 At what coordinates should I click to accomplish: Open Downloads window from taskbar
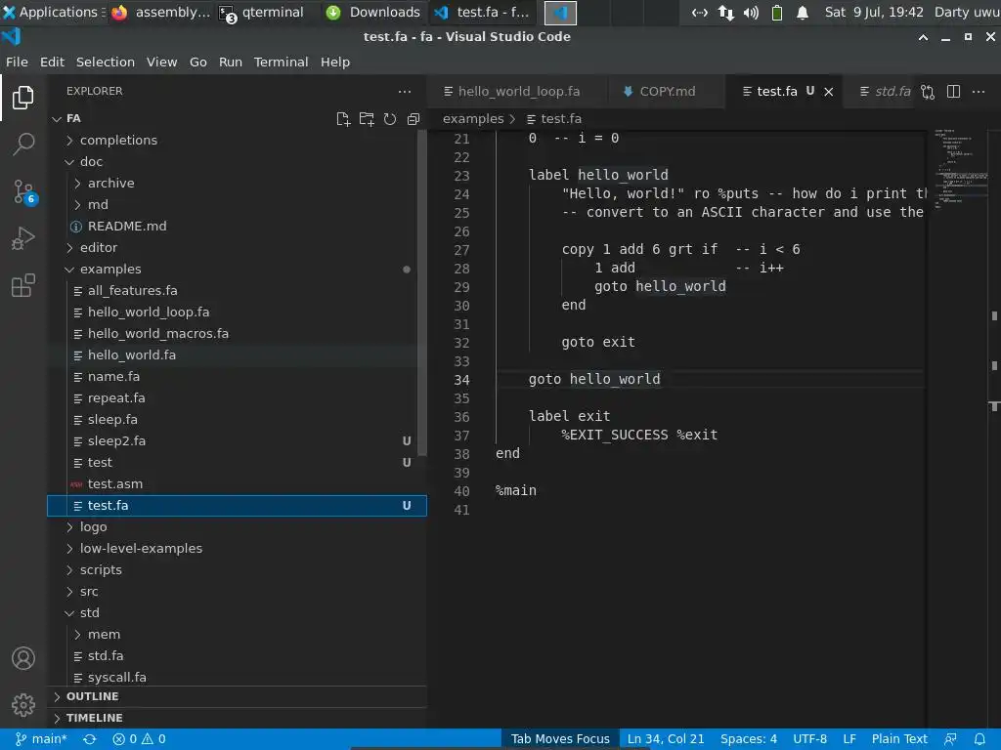tap(373, 12)
